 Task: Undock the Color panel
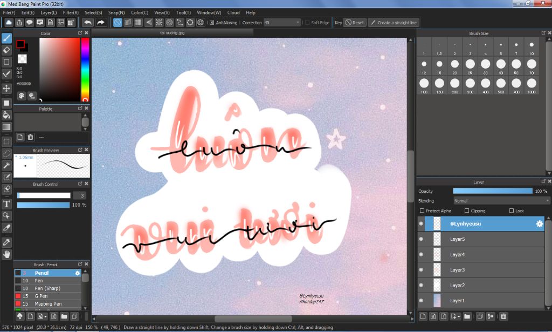(x=80, y=33)
